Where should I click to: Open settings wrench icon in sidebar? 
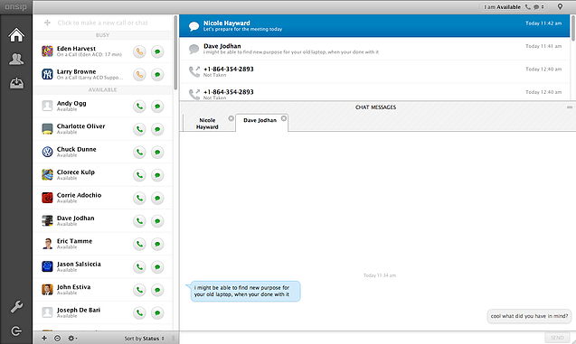coord(16,307)
